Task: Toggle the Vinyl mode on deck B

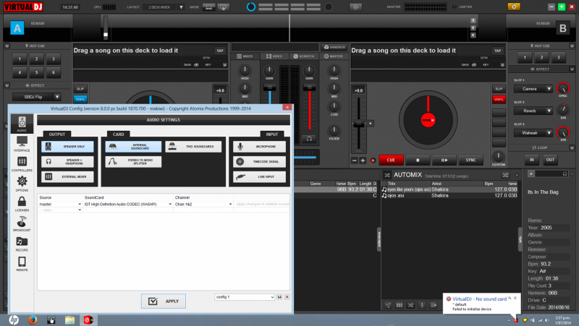Action: (499, 98)
